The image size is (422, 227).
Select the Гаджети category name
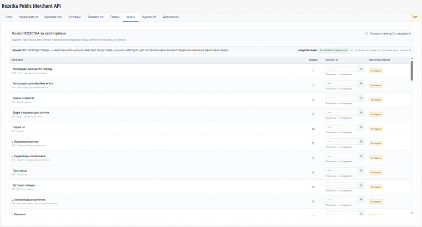tap(18, 127)
